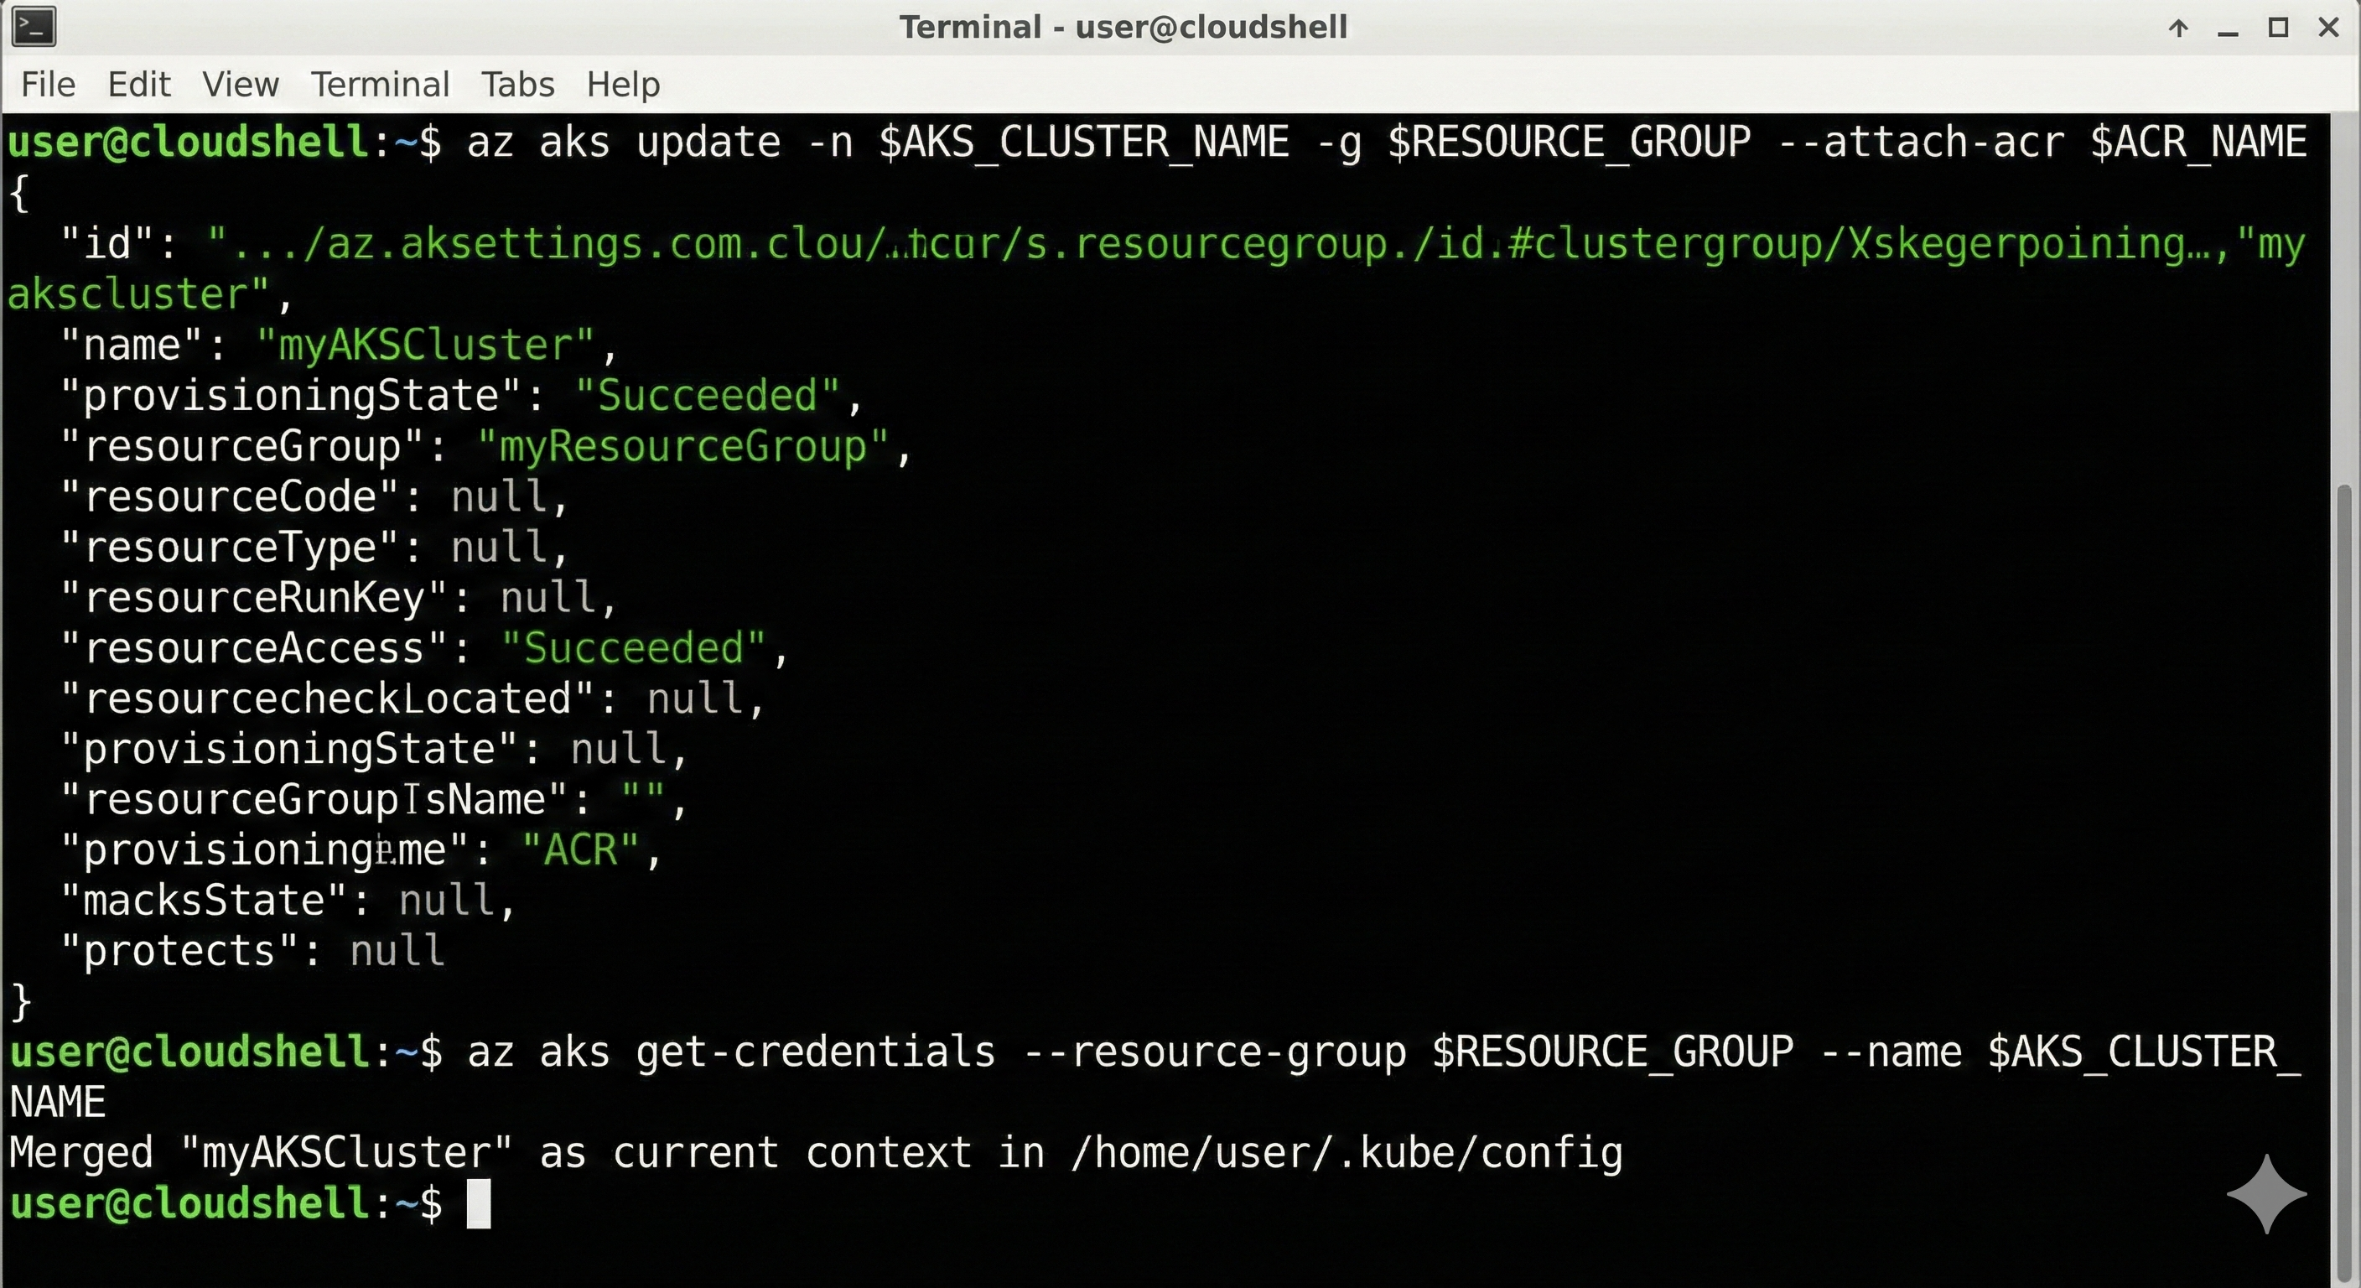This screenshot has width=2361, height=1288.
Task: Open the File menu
Action: [47, 83]
